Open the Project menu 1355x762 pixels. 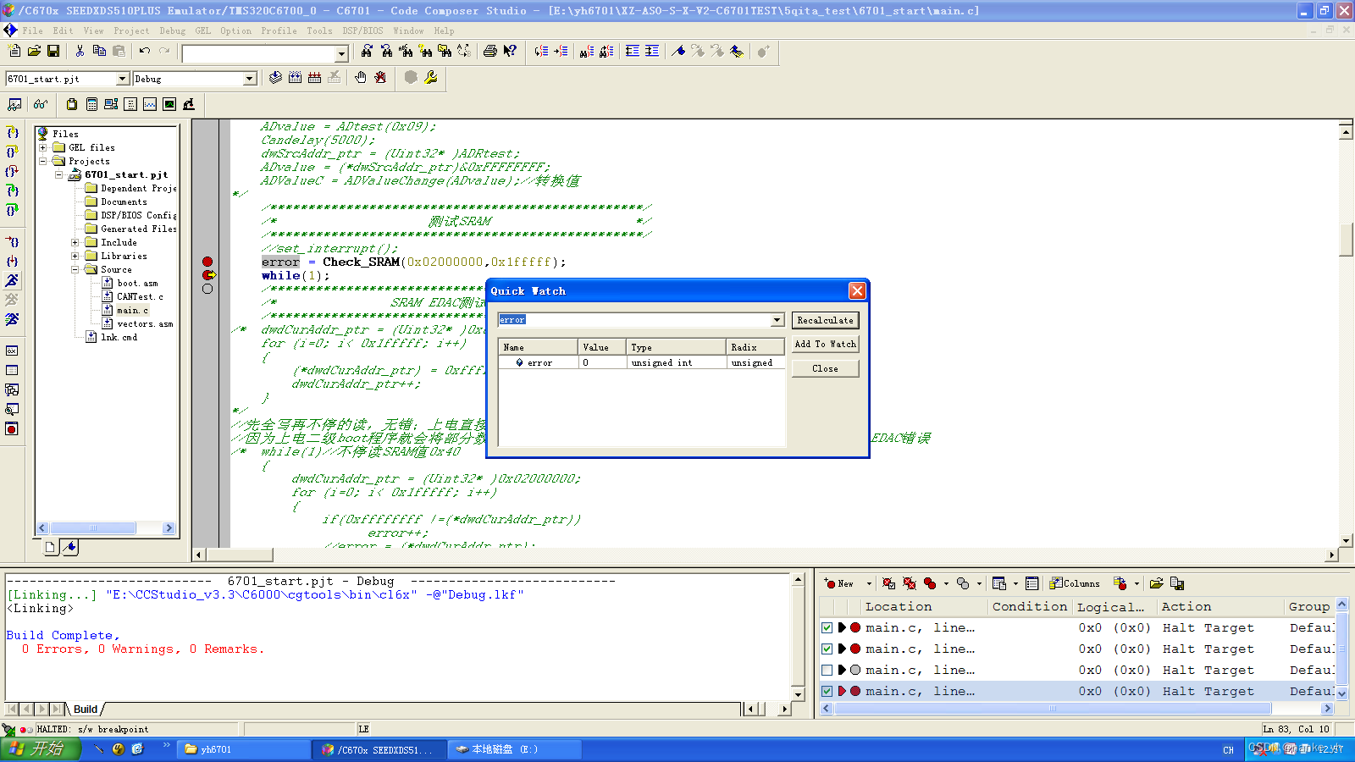[x=131, y=30]
